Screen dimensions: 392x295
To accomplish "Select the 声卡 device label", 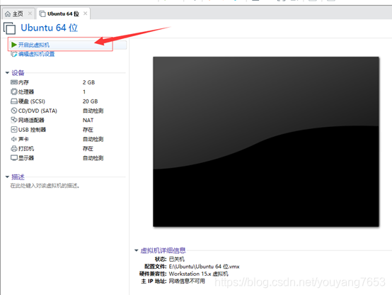I will point(23,139).
